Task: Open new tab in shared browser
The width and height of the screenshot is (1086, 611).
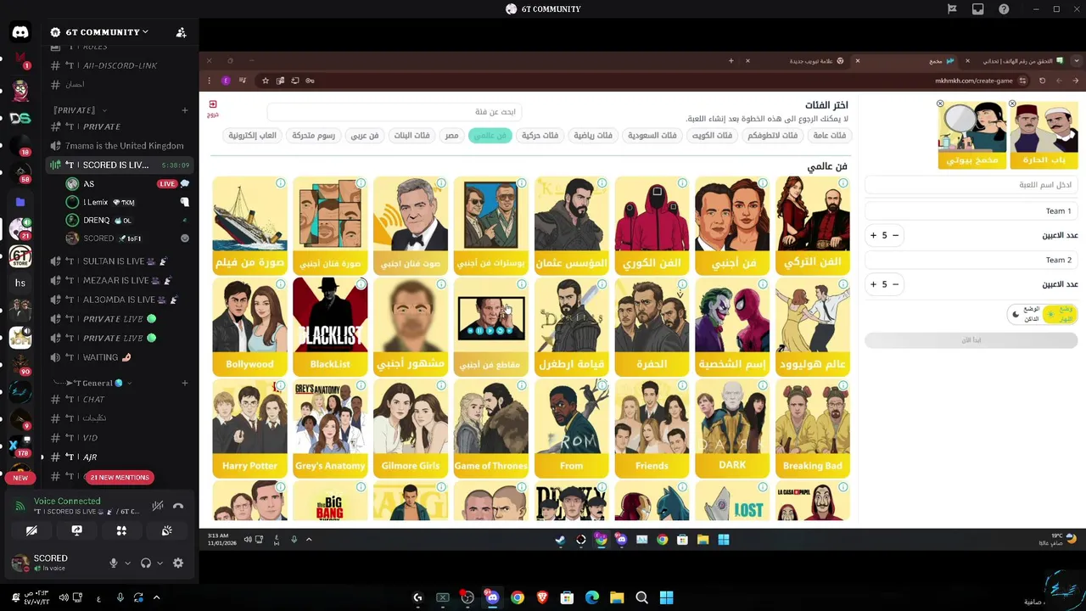Action: coord(731,61)
